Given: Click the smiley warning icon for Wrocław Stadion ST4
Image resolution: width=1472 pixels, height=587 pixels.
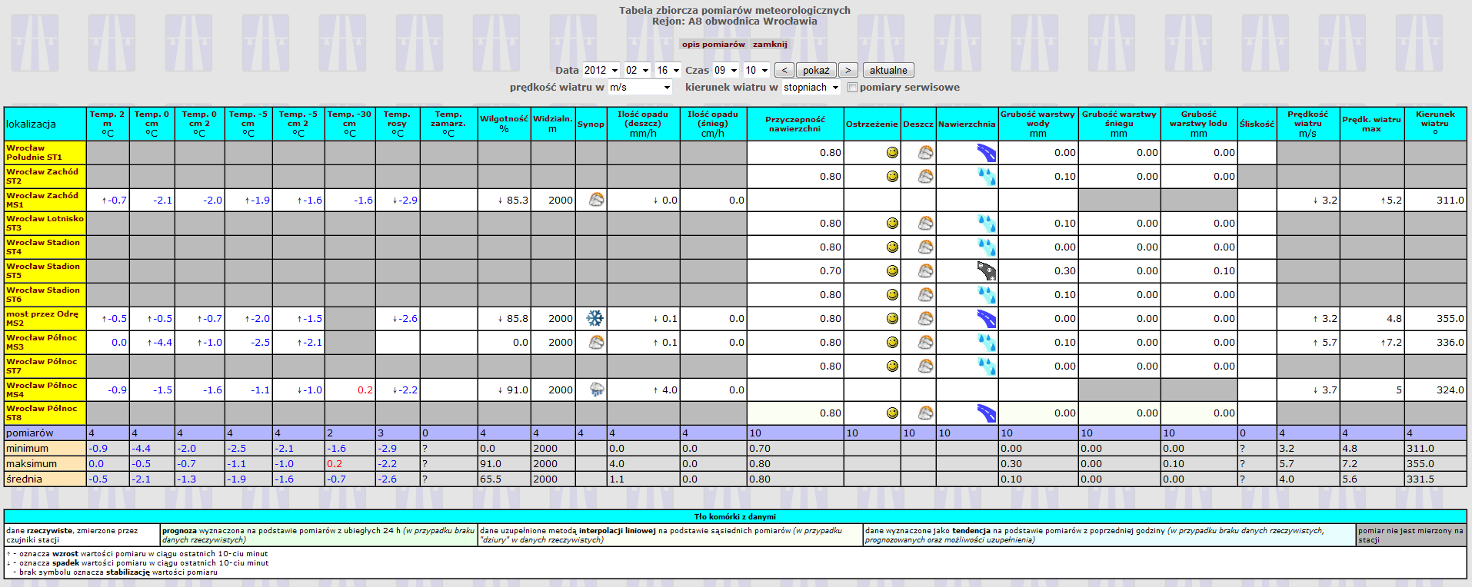Looking at the screenshot, I should (x=892, y=247).
